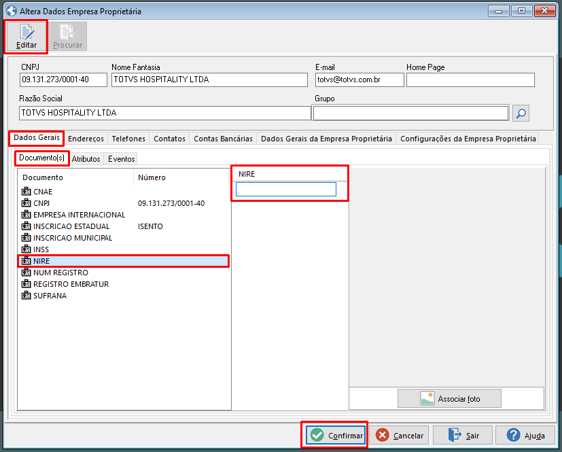Viewport: 562px width, 452px height.
Task: Select the CNPJ number 09.131.273/0001-40 in list
Action: point(171,203)
